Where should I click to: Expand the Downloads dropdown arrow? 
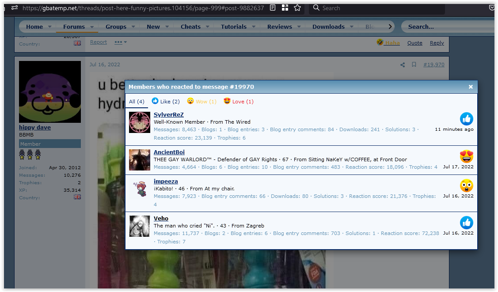[x=352, y=27]
